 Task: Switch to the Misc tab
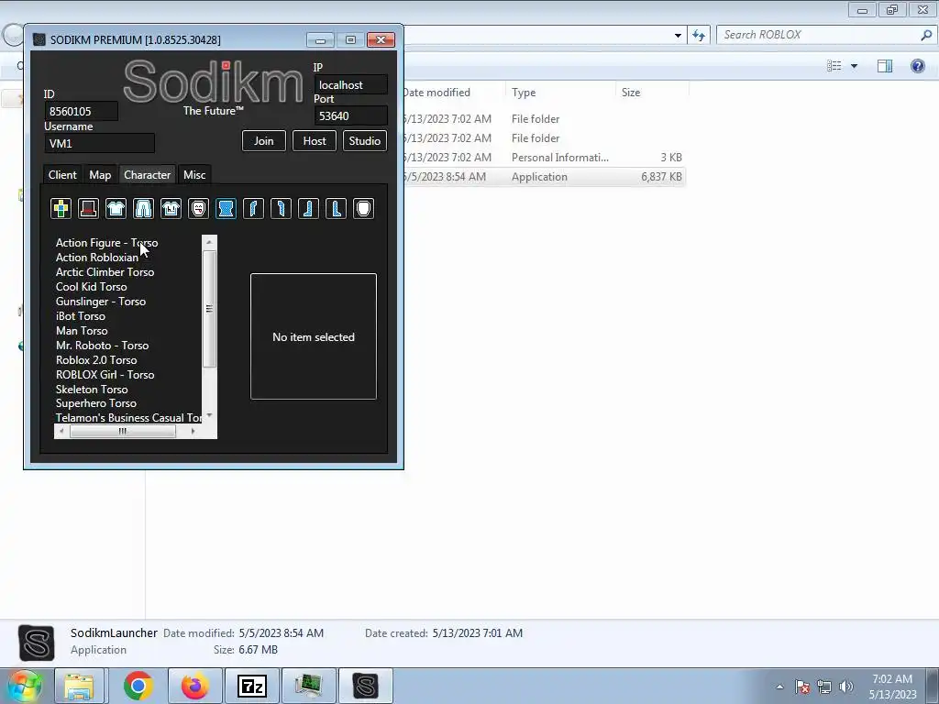pos(194,175)
